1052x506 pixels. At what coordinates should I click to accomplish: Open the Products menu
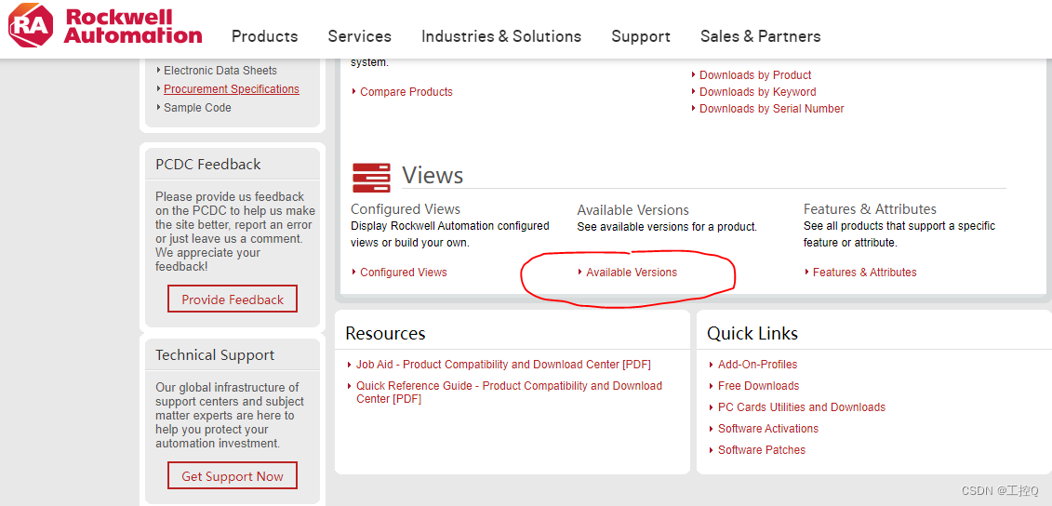click(x=264, y=36)
